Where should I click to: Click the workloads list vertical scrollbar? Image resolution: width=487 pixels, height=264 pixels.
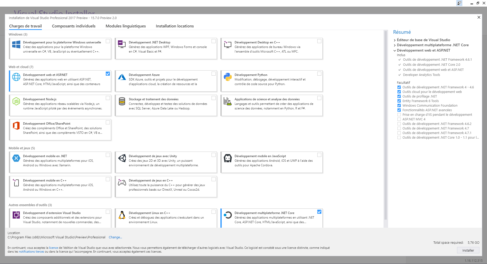click(x=386, y=126)
